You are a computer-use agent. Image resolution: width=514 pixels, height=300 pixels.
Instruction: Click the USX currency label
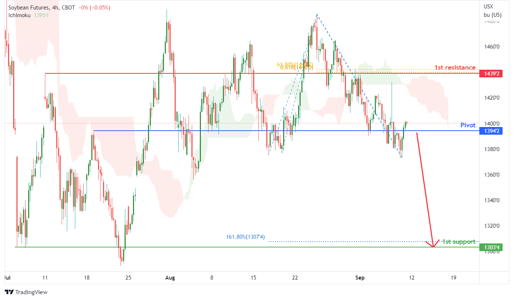pyautogui.click(x=488, y=6)
